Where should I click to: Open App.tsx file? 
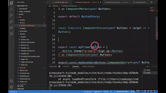(x=31, y=68)
